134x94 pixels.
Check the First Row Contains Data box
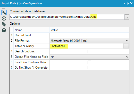[x=89, y=62]
